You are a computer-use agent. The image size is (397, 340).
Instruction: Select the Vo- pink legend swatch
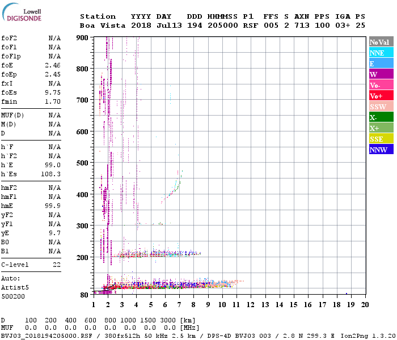pos(381,85)
